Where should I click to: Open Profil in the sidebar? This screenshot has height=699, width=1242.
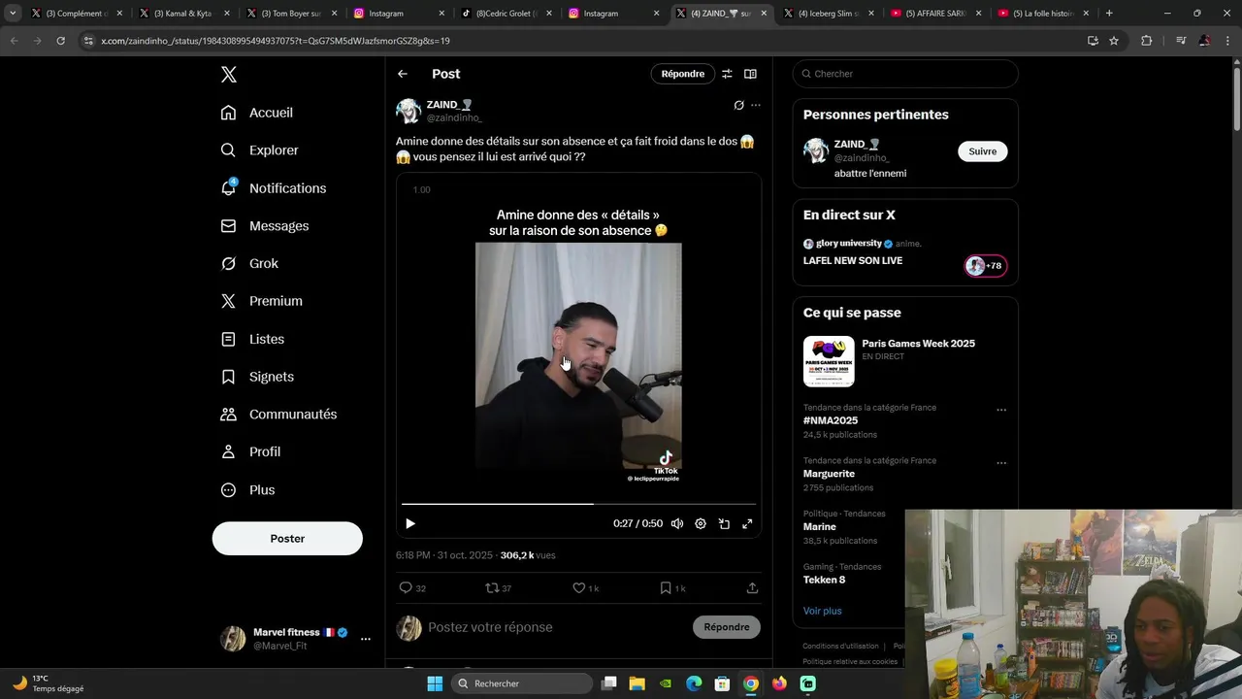[251, 452]
